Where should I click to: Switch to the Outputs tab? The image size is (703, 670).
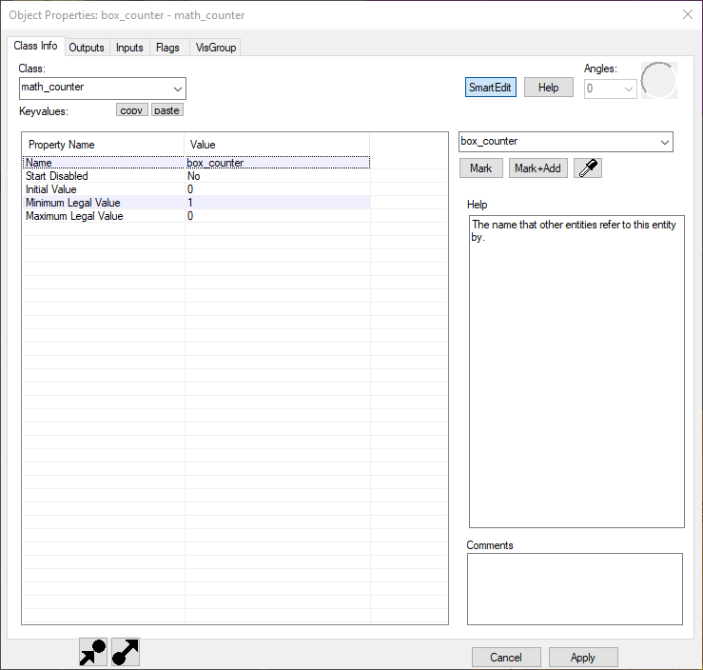[x=87, y=48]
